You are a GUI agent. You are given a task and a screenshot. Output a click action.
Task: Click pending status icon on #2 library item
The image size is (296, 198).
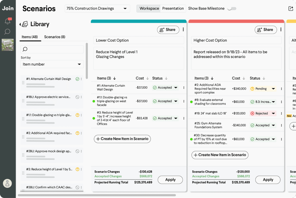[x=77, y=133]
